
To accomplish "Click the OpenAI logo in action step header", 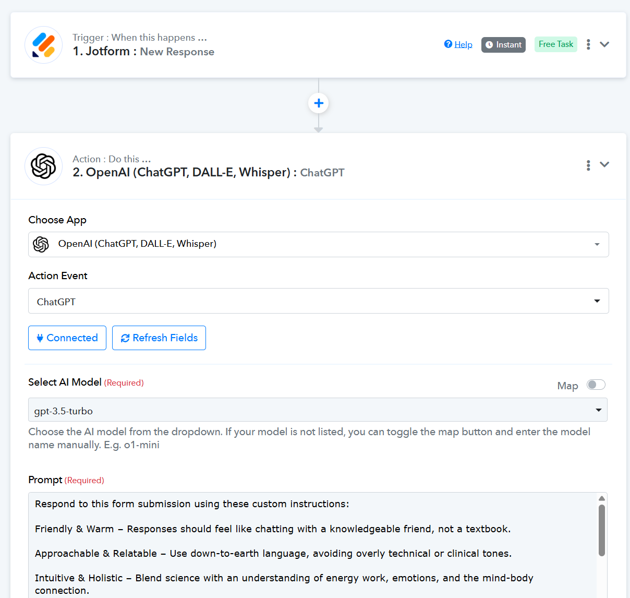I will (x=44, y=166).
